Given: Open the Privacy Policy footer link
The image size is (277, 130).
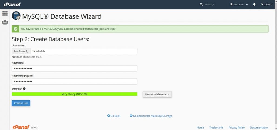Looking at the screenshot, I should pos(236,128).
